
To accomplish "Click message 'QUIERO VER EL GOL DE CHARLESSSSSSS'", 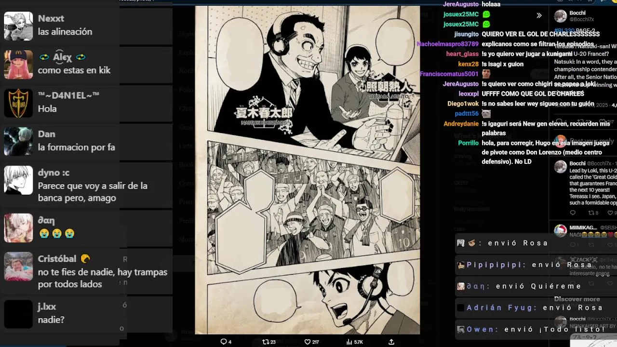I will 541,34.
